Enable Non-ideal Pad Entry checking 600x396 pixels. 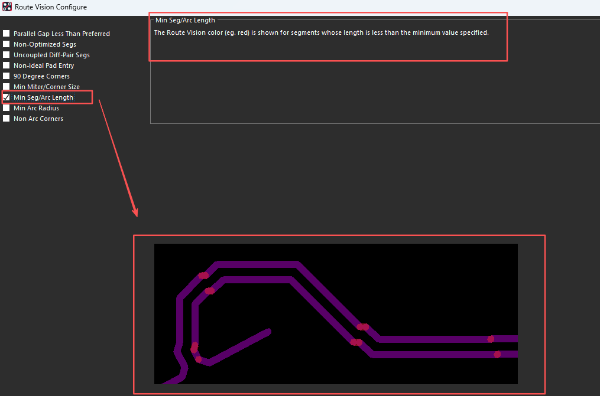tap(7, 66)
